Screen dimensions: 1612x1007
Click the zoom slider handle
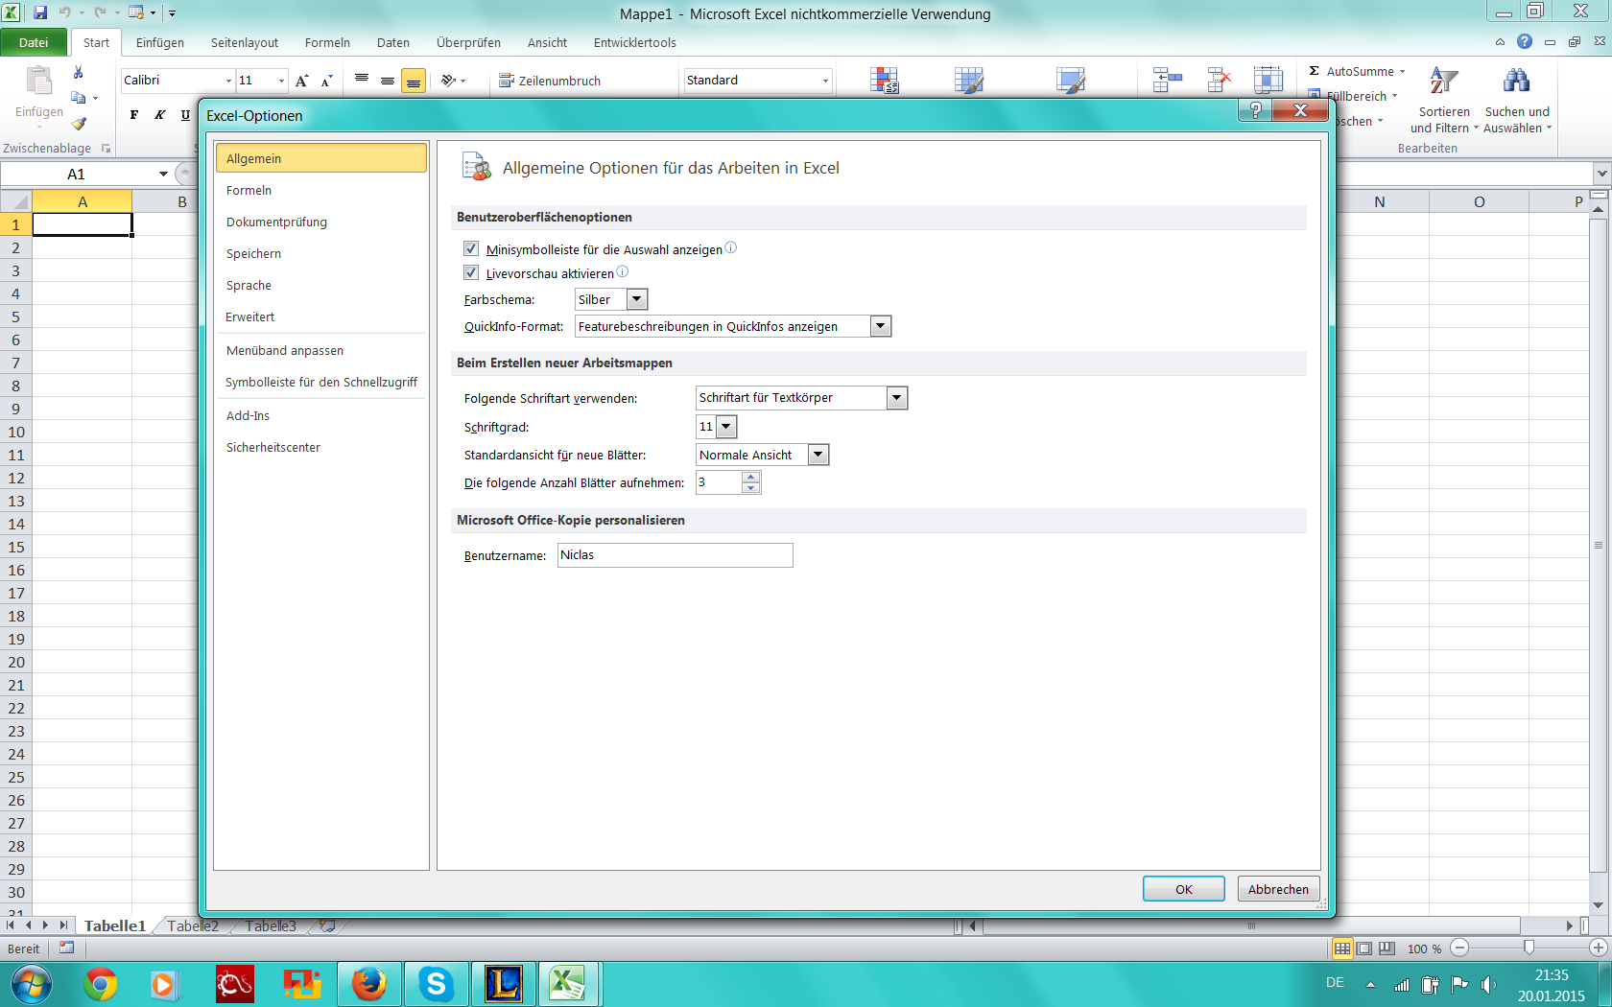1529,948
